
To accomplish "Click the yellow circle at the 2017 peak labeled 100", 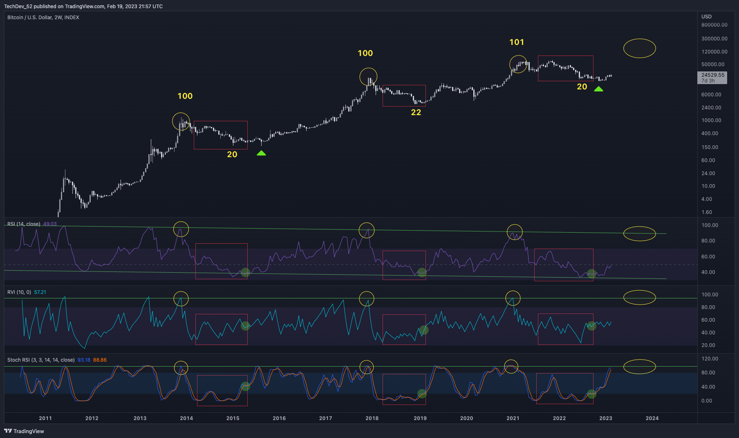I will pyautogui.click(x=368, y=76).
